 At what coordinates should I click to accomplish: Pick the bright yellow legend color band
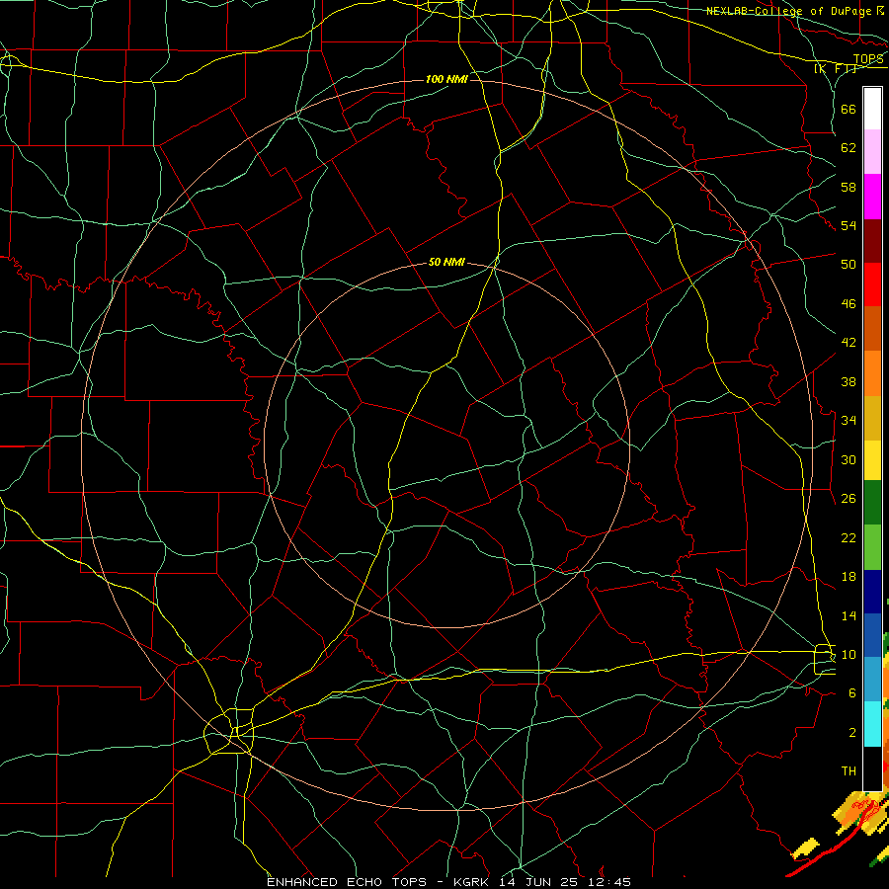872,460
